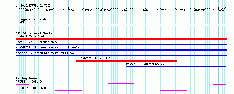Image resolution: width=234 pixels, height=94 pixels.
Task: Click ruler position 6147800
Action: 106,10
